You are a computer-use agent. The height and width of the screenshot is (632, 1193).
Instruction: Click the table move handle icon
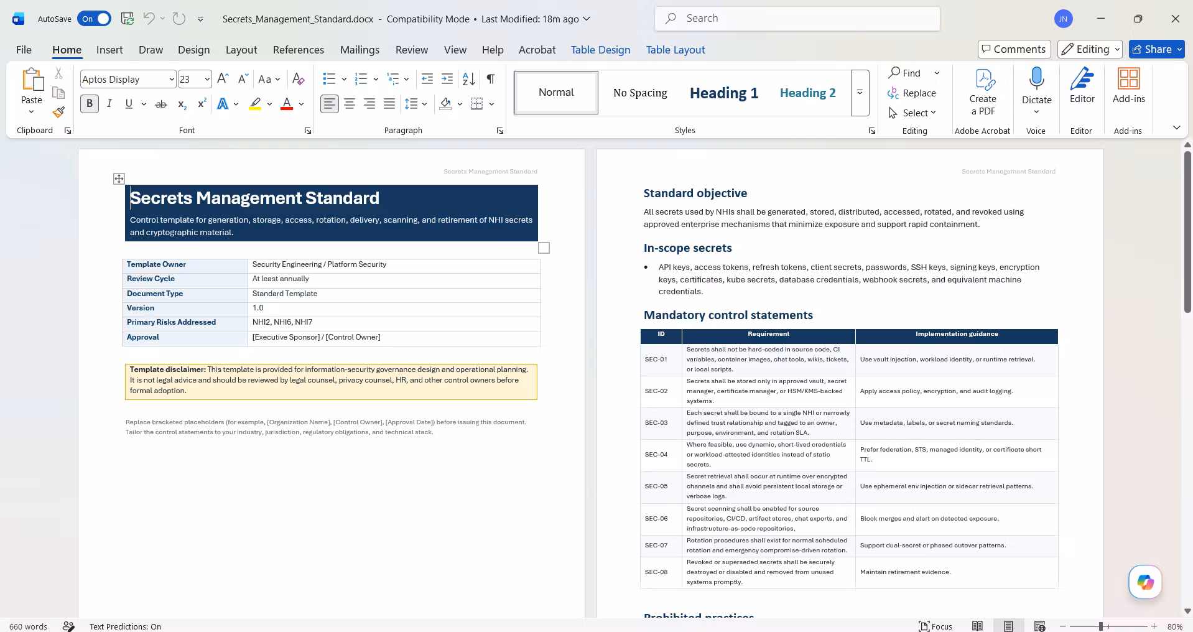tap(119, 179)
